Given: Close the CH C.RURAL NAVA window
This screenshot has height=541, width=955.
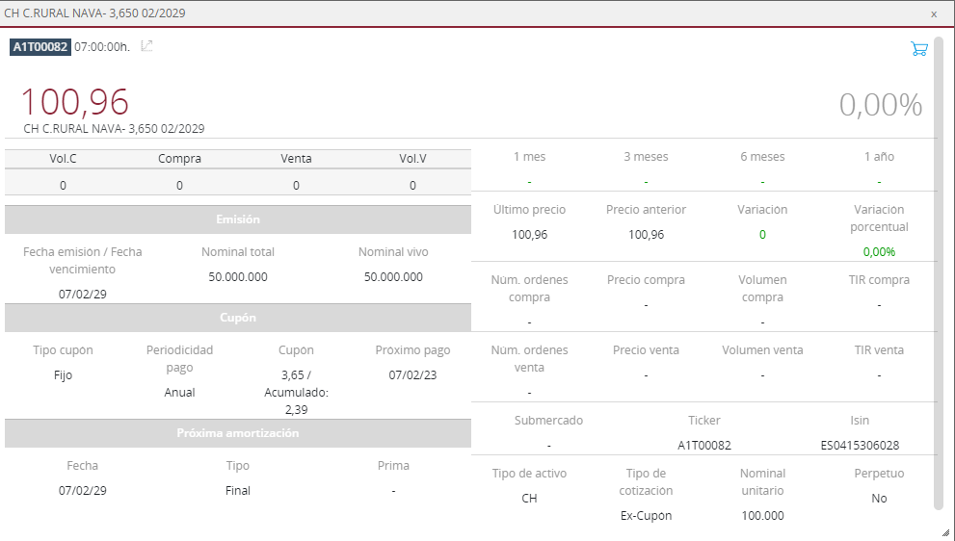Looking at the screenshot, I should click(934, 14).
